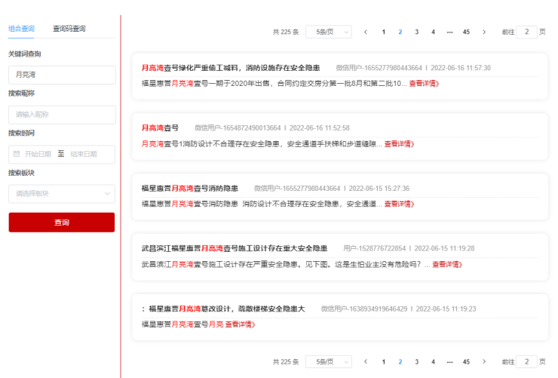Click the red 查询 button

62,223
